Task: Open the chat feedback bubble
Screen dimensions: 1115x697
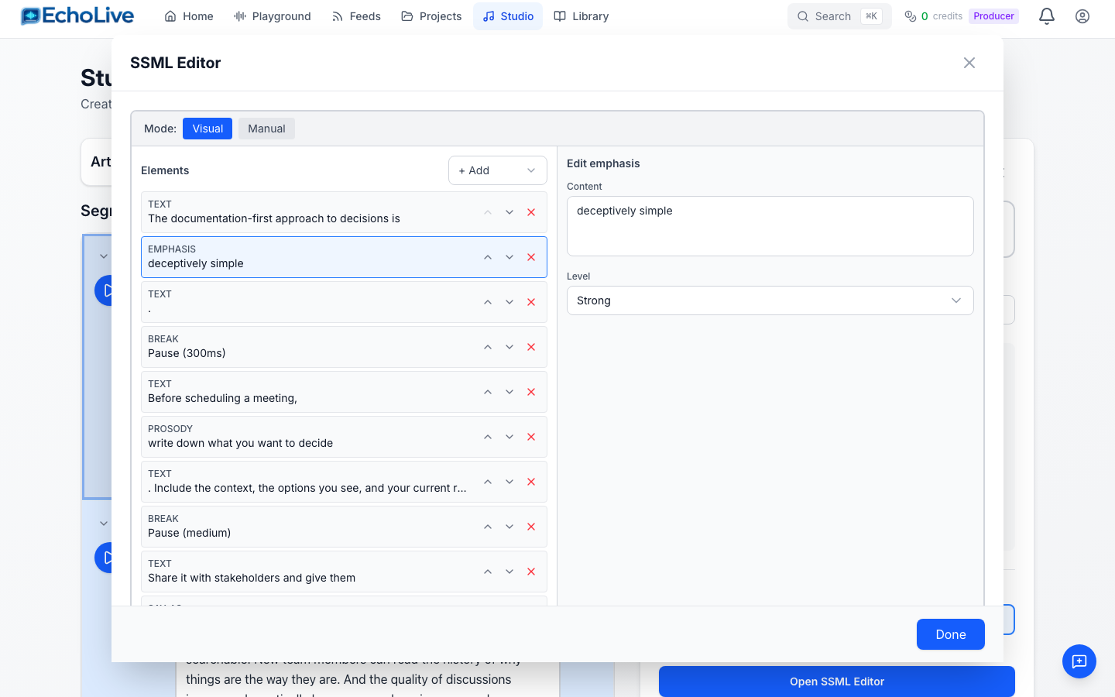Action: [x=1079, y=661]
